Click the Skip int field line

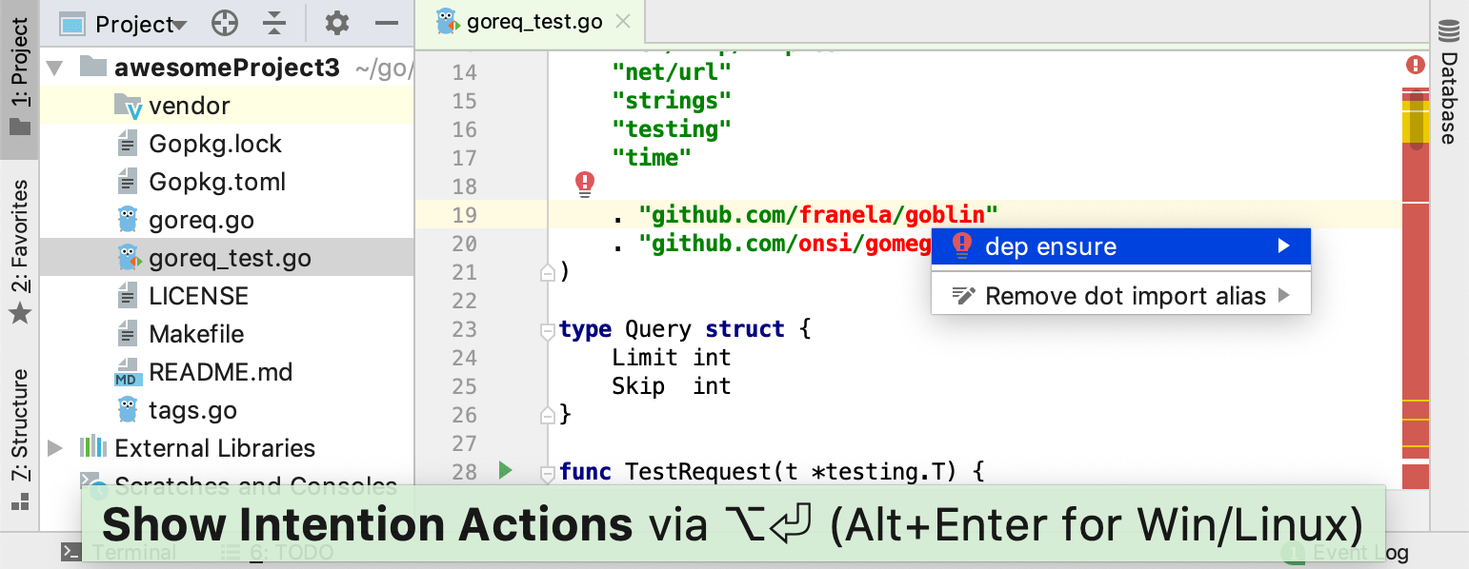(x=672, y=386)
